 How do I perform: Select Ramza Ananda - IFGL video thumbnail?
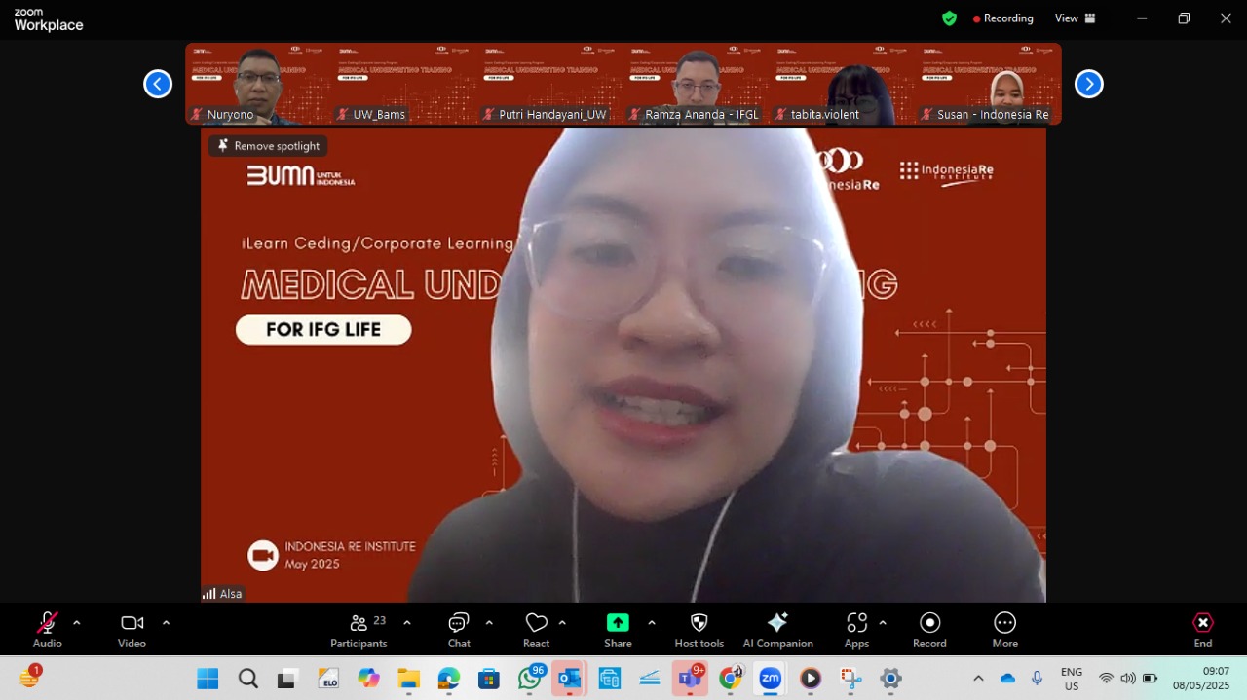697,84
